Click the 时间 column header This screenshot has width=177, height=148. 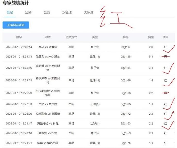pyautogui.click(x=19, y=37)
